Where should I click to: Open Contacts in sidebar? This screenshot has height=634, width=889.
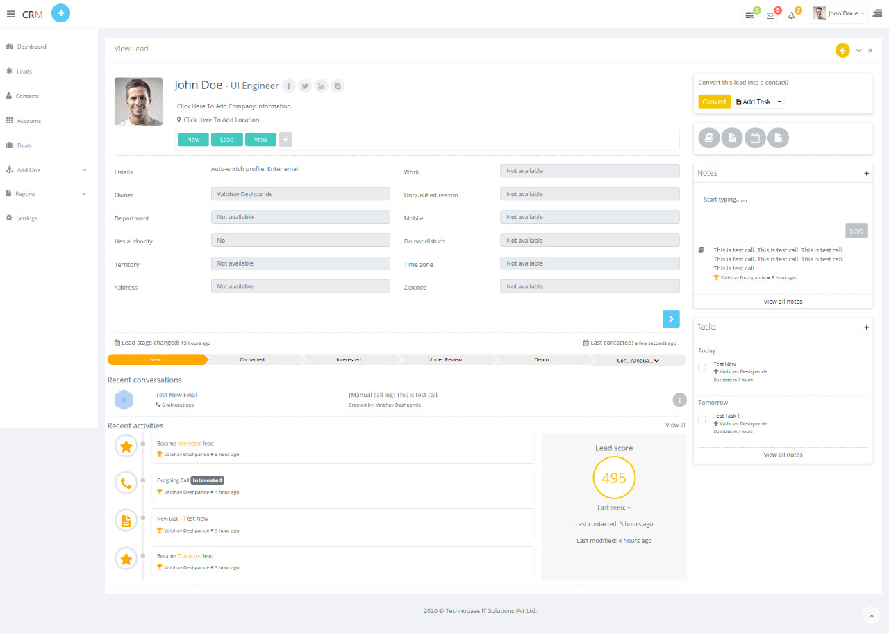[x=22, y=96]
